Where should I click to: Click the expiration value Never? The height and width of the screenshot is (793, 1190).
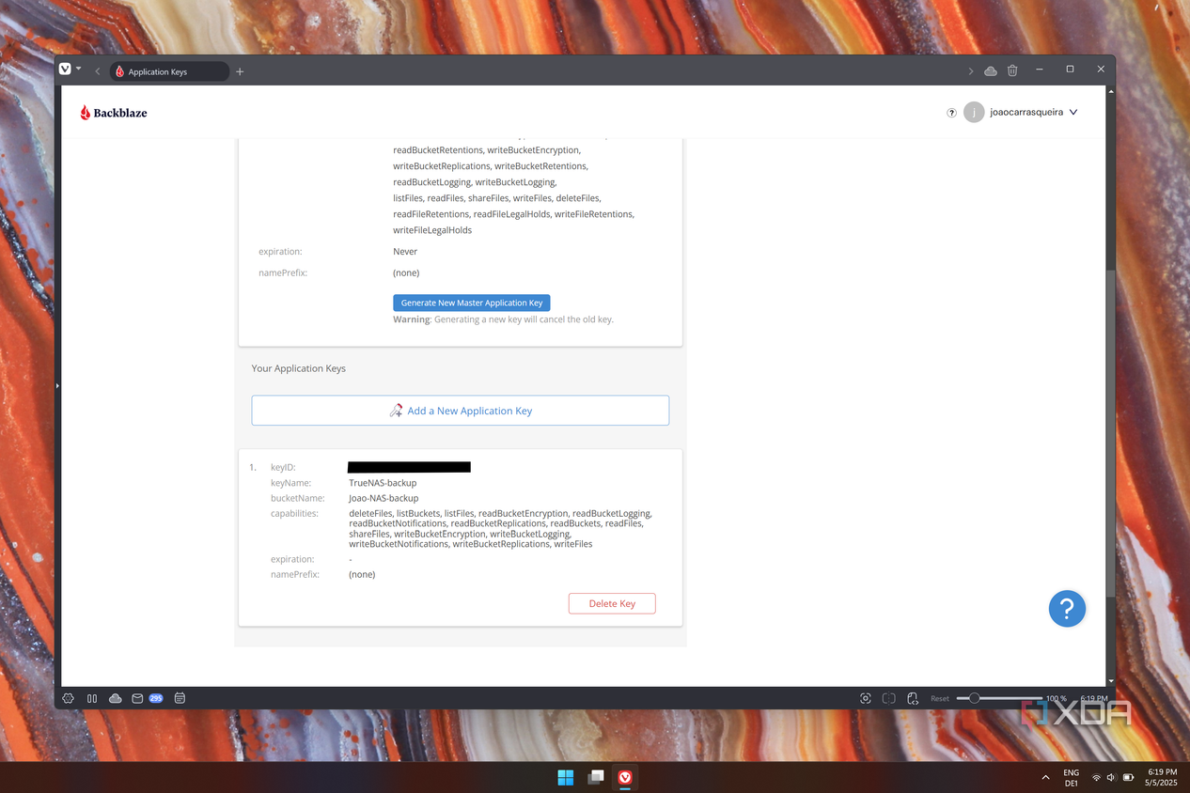[x=405, y=252]
